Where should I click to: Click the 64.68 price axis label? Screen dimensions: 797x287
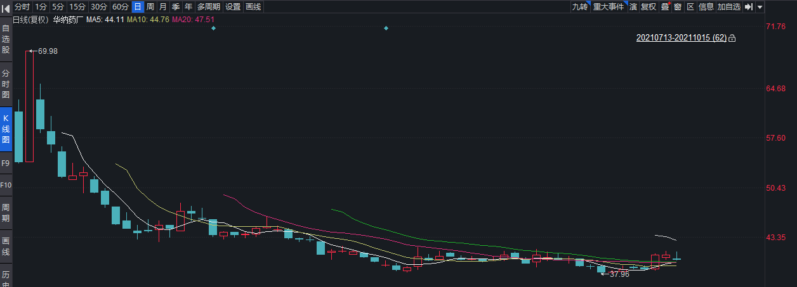(776, 89)
